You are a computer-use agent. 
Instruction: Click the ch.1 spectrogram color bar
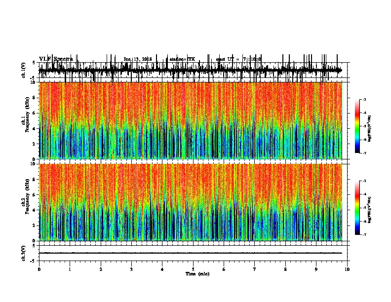[x=357, y=126]
